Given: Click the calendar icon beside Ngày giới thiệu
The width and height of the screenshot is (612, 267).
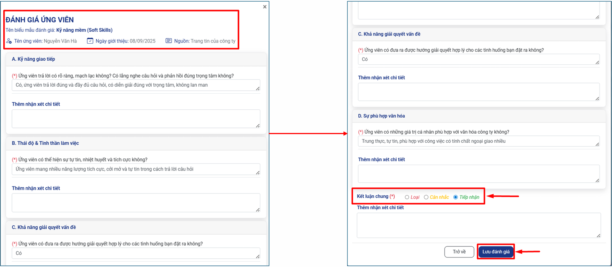Looking at the screenshot, I should point(90,41).
